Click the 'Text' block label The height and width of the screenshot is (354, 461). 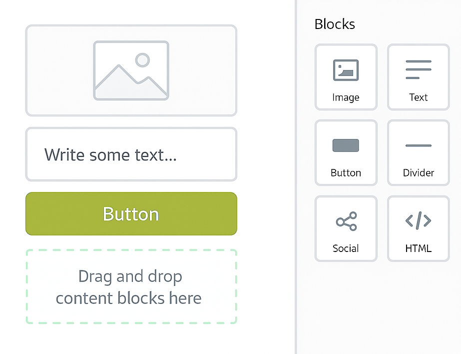click(x=419, y=97)
